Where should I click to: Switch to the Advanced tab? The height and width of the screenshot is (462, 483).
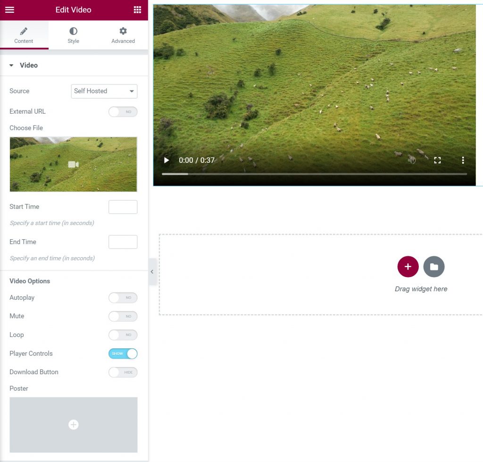coord(123,35)
